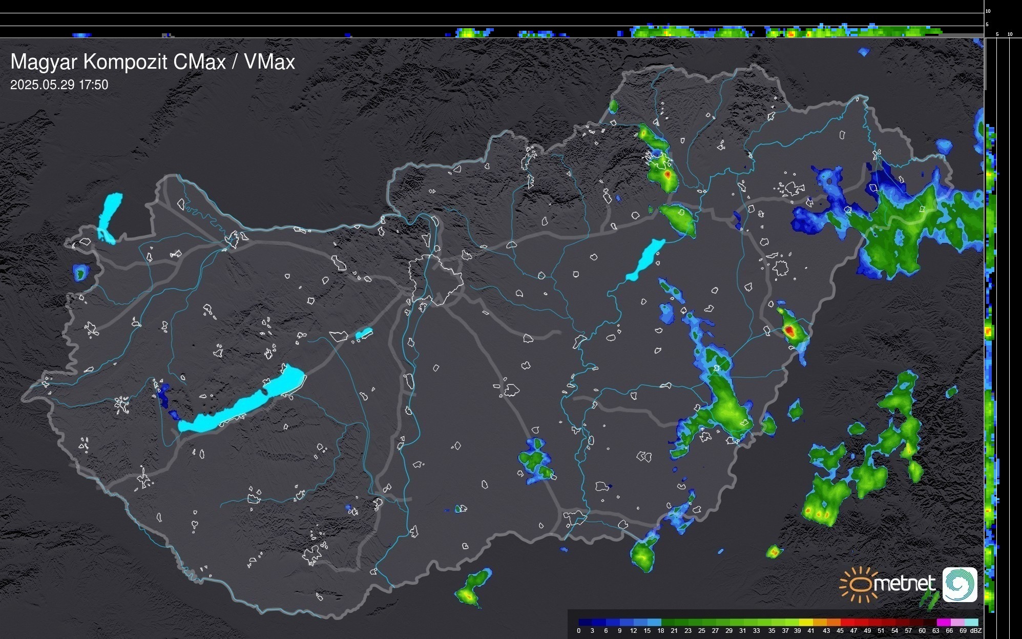Click the light cyan 69 dBZ legend swatch
Image resolution: width=1022 pixels, height=639 pixels.
[x=971, y=622]
